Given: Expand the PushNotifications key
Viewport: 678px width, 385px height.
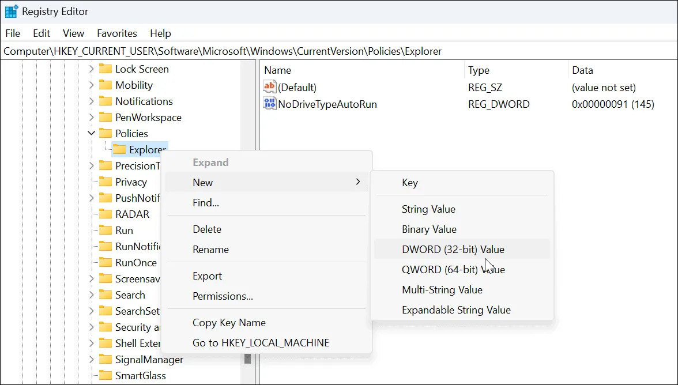Looking at the screenshot, I should pos(91,198).
